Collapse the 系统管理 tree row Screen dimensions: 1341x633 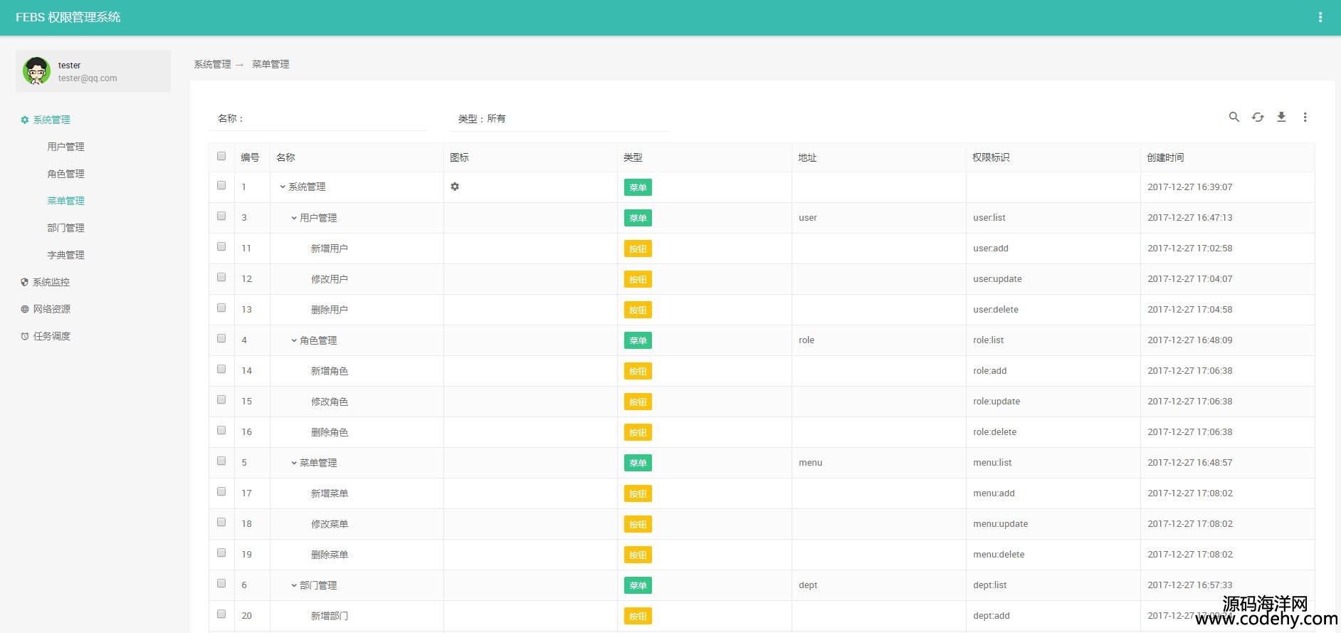pyautogui.click(x=283, y=187)
